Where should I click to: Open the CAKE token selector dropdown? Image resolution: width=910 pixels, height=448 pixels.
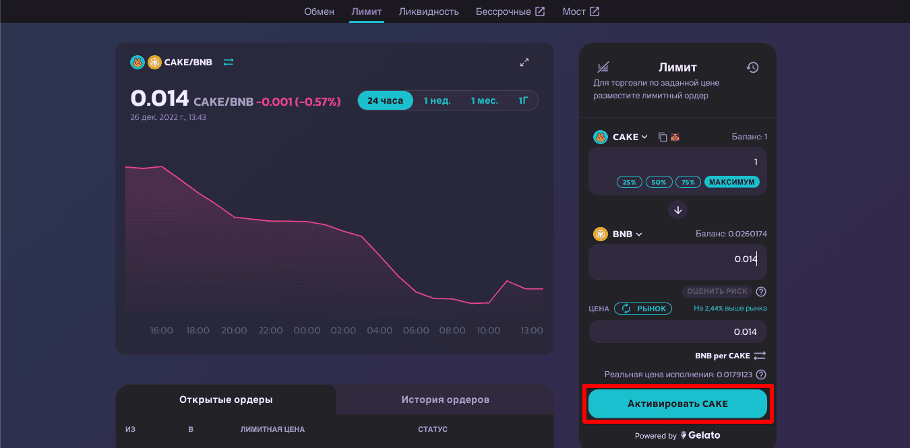(620, 137)
